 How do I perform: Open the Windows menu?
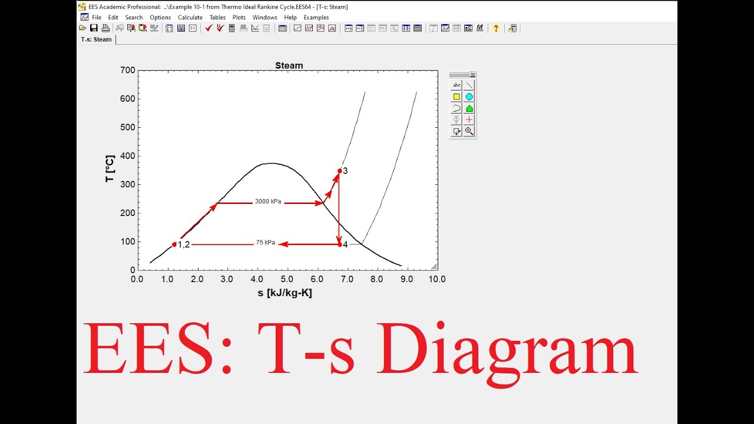(x=265, y=18)
